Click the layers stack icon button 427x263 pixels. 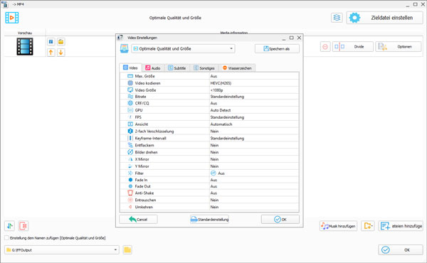[x=337, y=18]
